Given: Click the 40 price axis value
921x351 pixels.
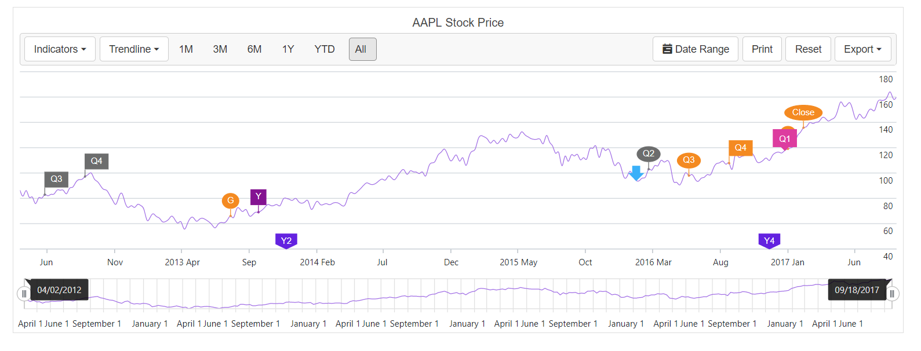Looking at the screenshot, I should (888, 257).
